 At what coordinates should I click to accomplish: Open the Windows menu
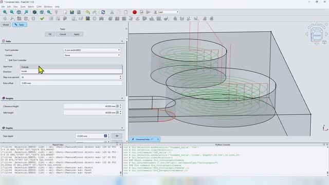coord(48,7)
